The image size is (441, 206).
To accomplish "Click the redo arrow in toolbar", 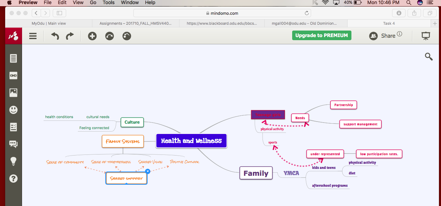I will tap(70, 36).
